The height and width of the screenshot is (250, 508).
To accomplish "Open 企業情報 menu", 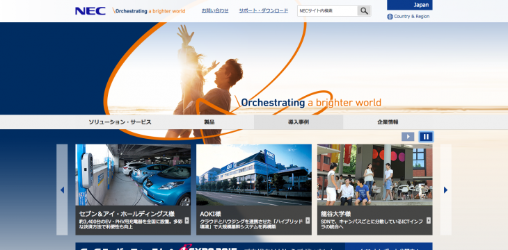I will click(x=388, y=122).
